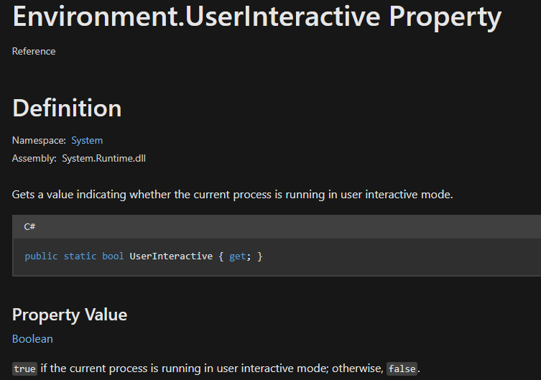Click the sentence beginning "Gets a value indicating"
The width and height of the screenshot is (541, 380).
coord(233,194)
